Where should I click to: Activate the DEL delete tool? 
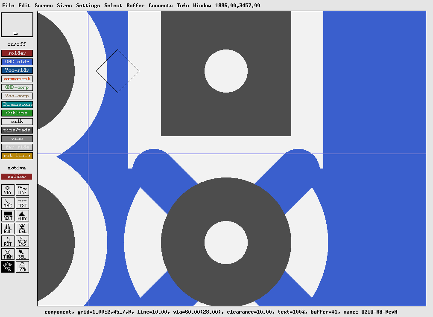coord(22,228)
